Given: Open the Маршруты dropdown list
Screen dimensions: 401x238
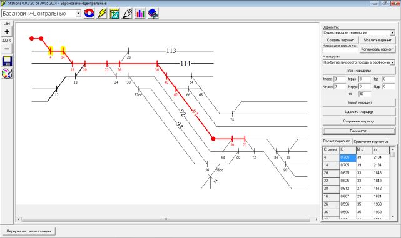Looking at the screenshot, I should coord(392,62).
